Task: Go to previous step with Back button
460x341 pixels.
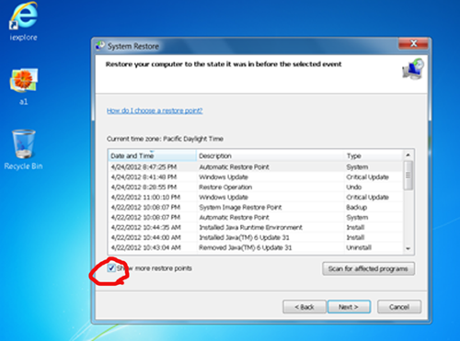Action: coord(305,307)
